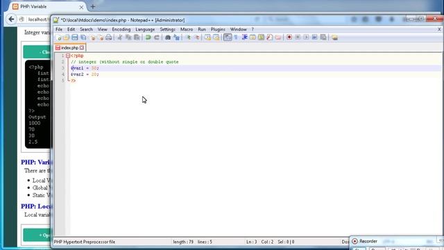Open a new browser tab with plus
This screenshot has width=444, height=250.
point(93,6)
